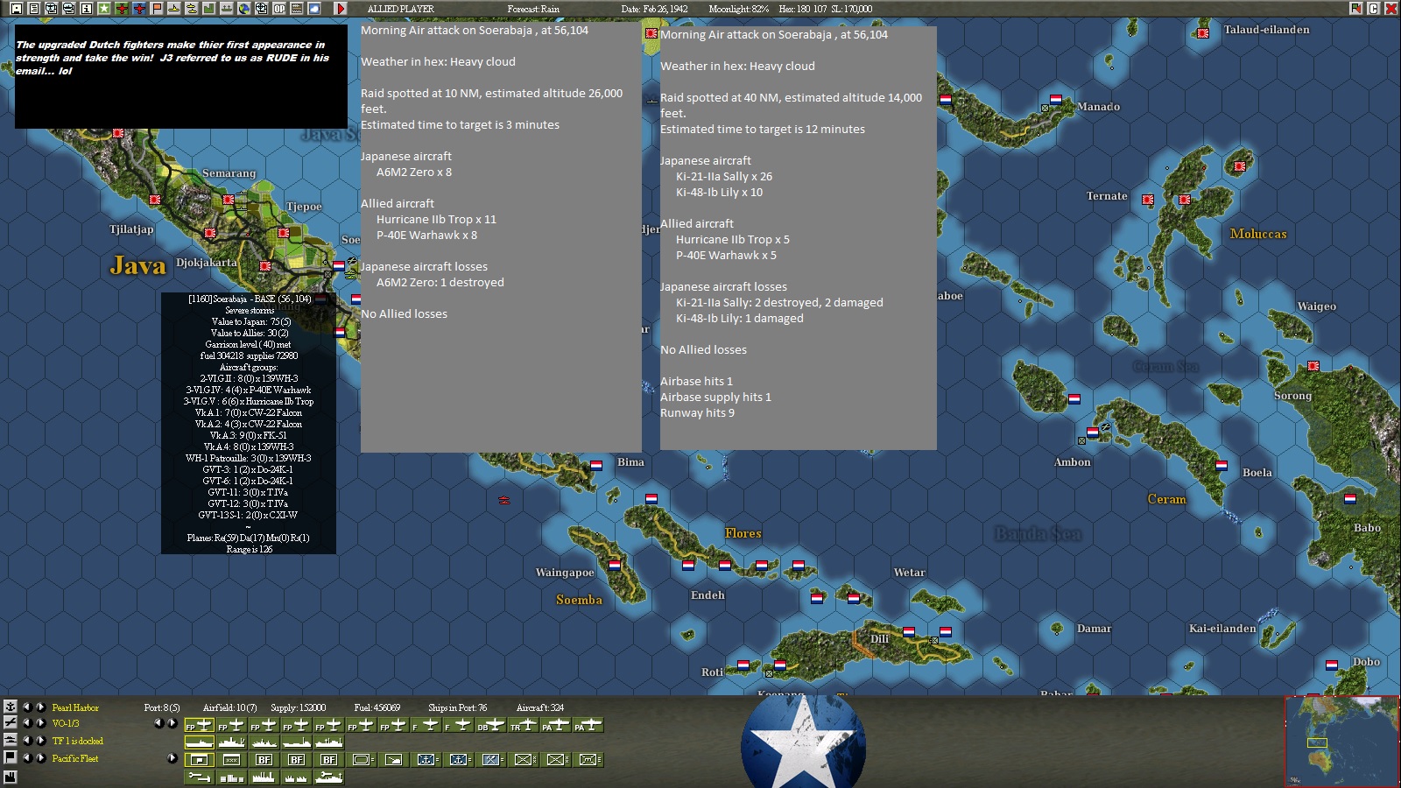Click the globe icon in top toolbar
This screenshot has width=1401, height=788.
(243, 9)
